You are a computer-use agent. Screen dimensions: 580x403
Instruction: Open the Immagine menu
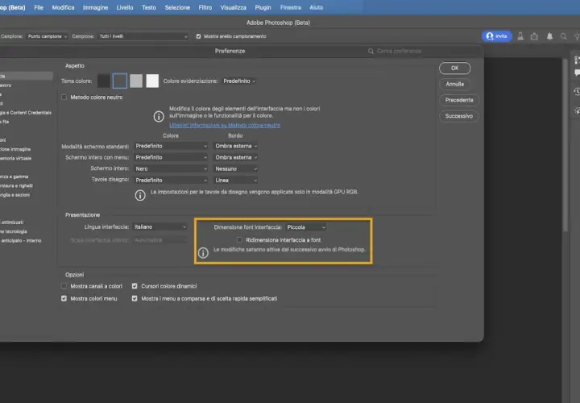coord(95,7)
